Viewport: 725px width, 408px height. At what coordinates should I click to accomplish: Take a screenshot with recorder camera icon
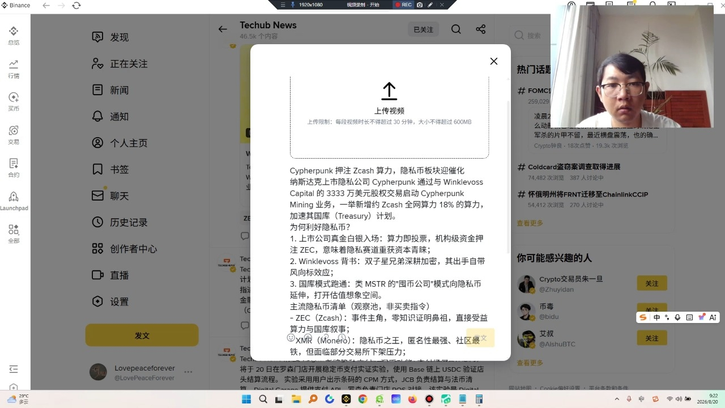tap(420, 5)
